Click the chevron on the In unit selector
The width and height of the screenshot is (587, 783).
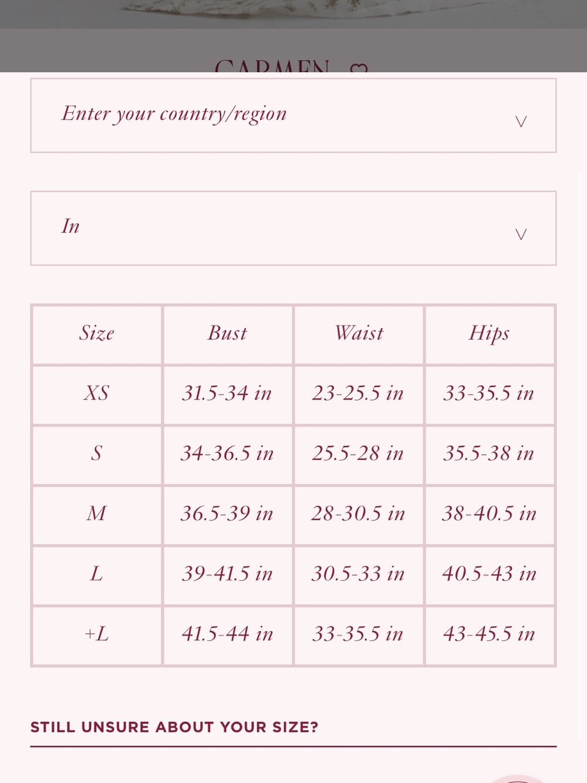[x=521, y=234]
